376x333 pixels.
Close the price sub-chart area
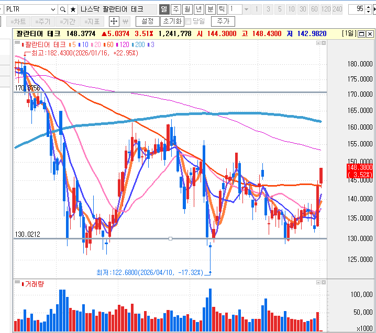click(x=324, y=43)
